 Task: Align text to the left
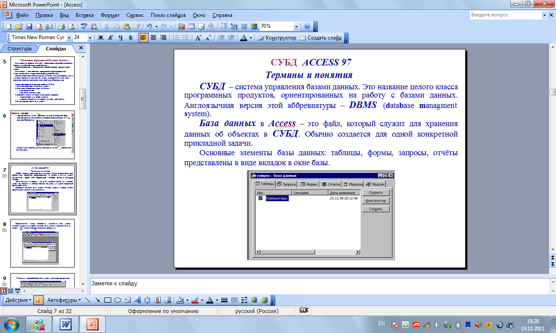(143, 38)
